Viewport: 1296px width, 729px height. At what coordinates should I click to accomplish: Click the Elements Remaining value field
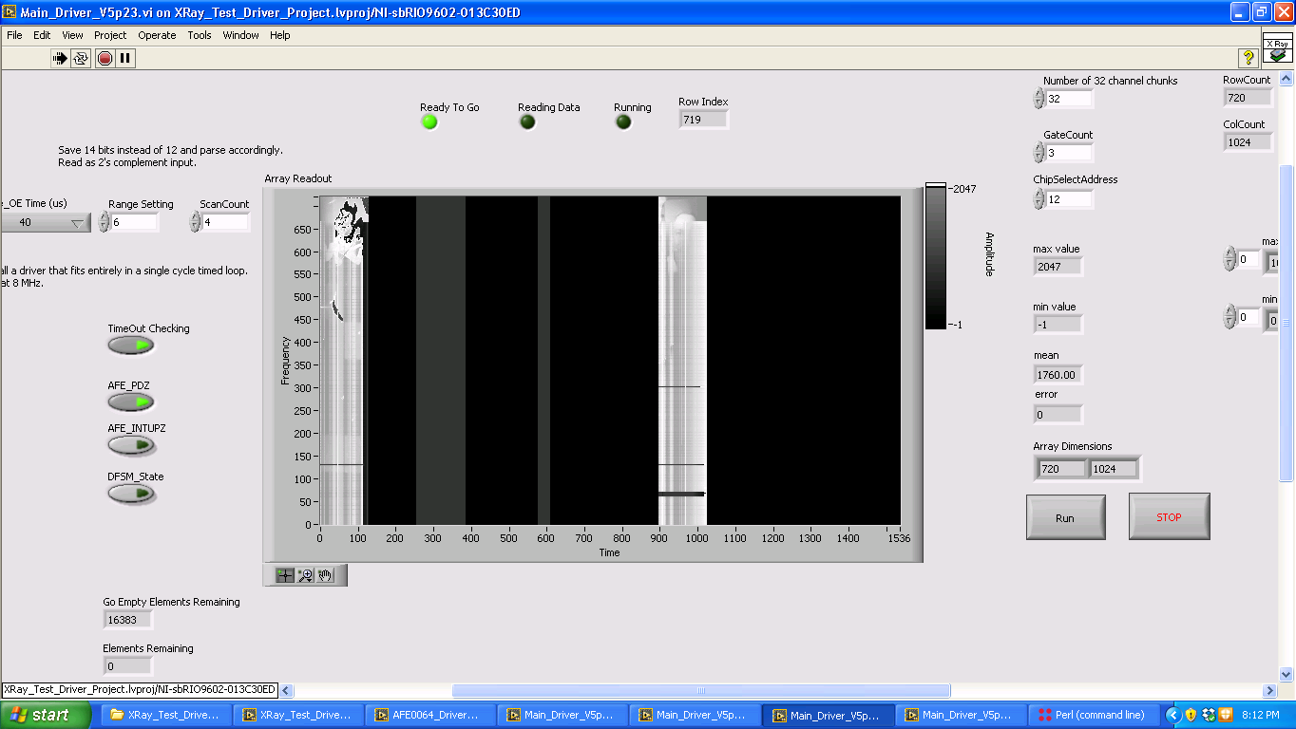pos(127,665)
